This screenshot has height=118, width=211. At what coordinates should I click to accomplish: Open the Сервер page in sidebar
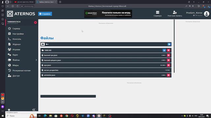16,29
